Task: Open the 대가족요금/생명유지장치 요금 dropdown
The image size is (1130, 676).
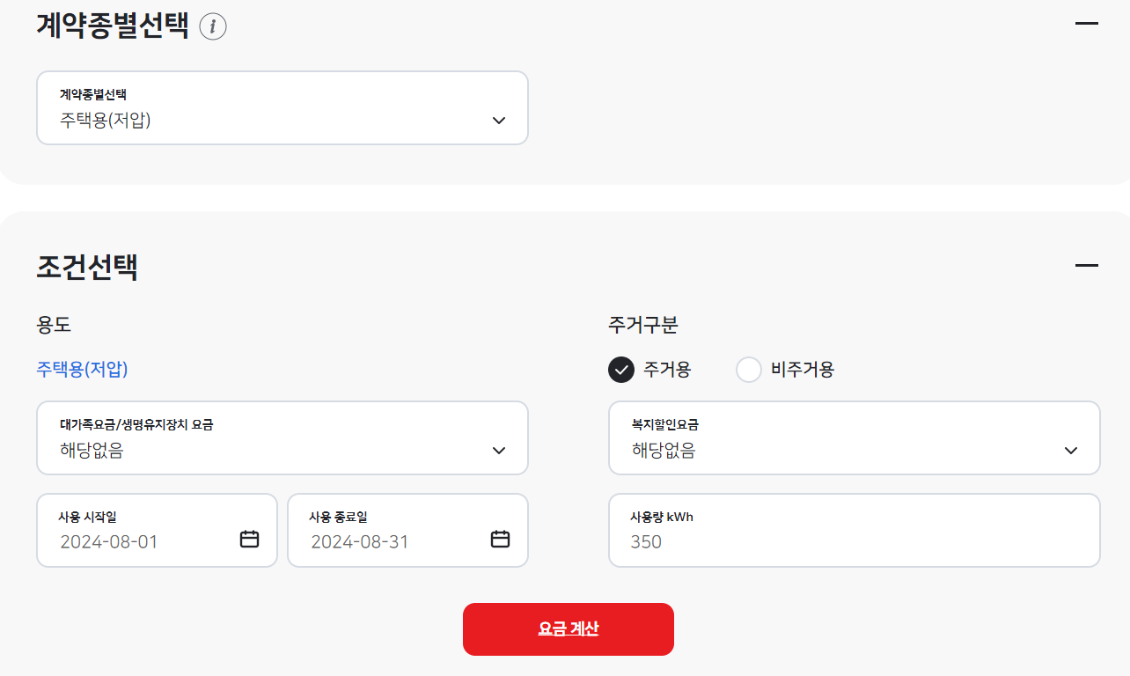Action: coord(282,437)
